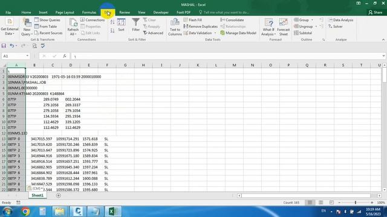Click Remove Duplicates
Screen dimensions: 387x217
pyautogui.click(x=201, y=27)
